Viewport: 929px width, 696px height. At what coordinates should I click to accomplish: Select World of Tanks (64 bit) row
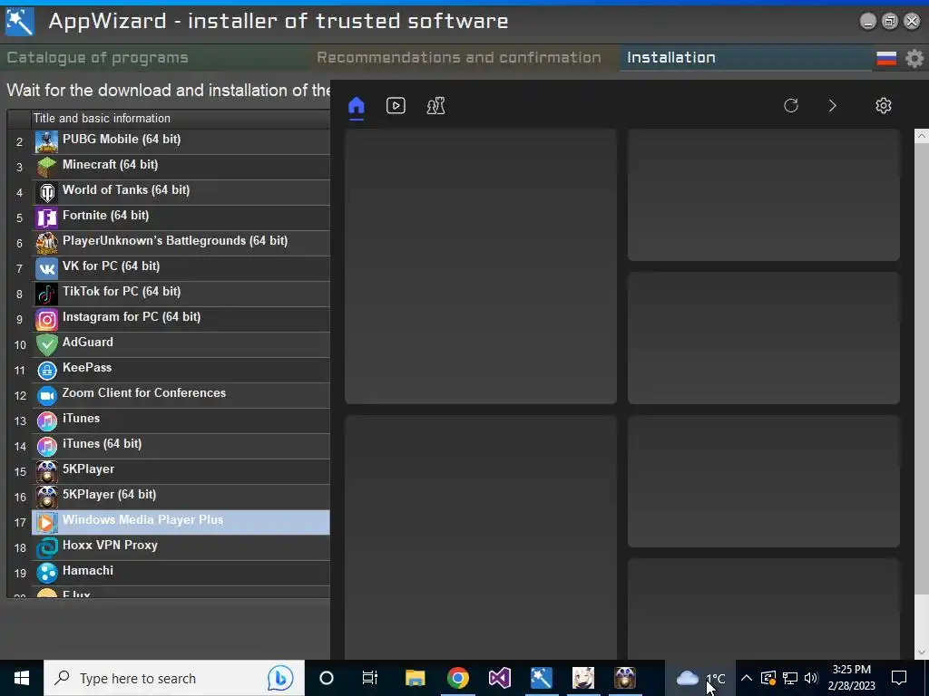[x=181, y=193]
